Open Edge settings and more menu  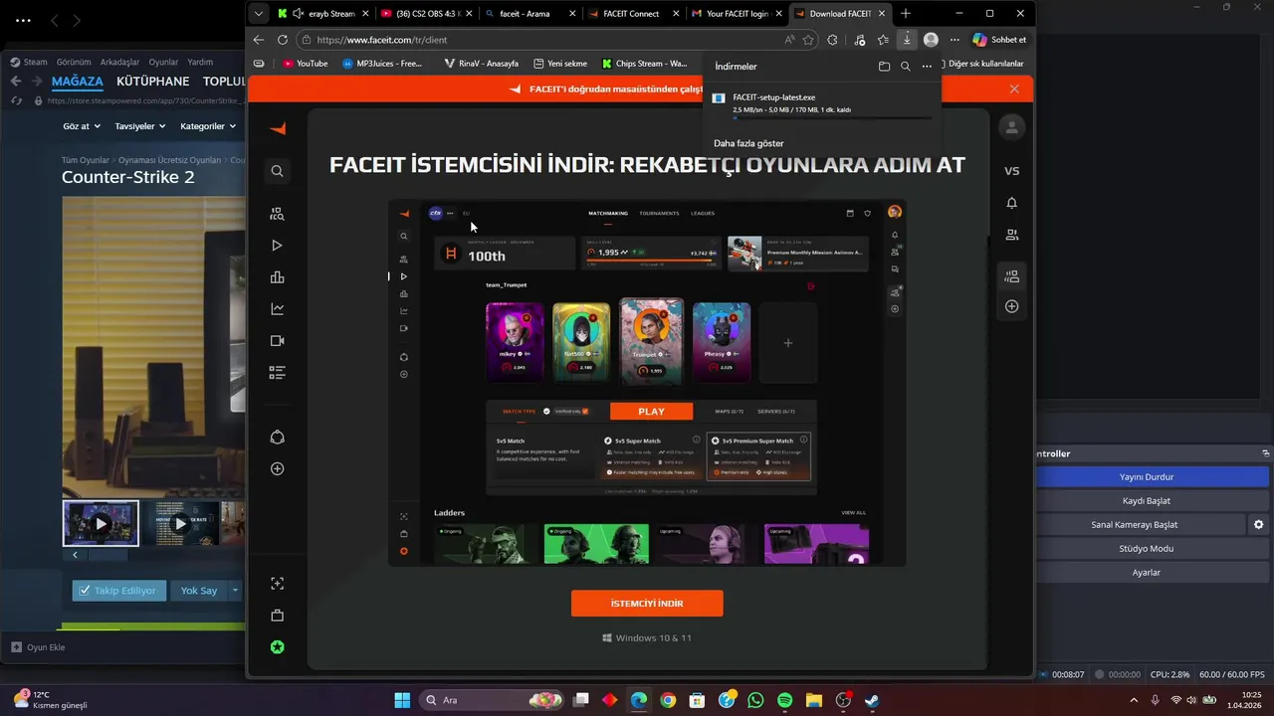955,40
